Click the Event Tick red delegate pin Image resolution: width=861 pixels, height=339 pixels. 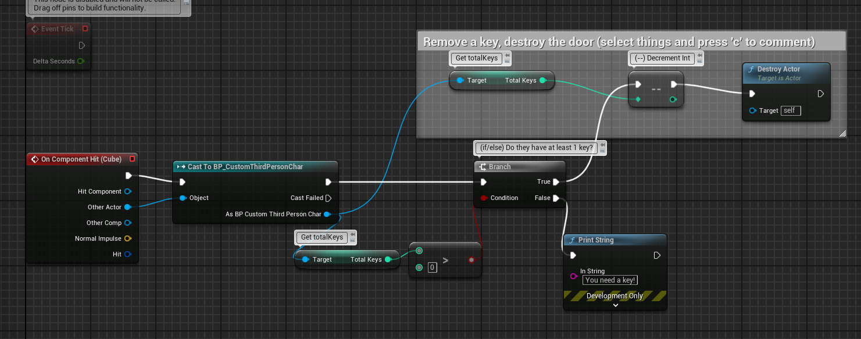point(85,28)
